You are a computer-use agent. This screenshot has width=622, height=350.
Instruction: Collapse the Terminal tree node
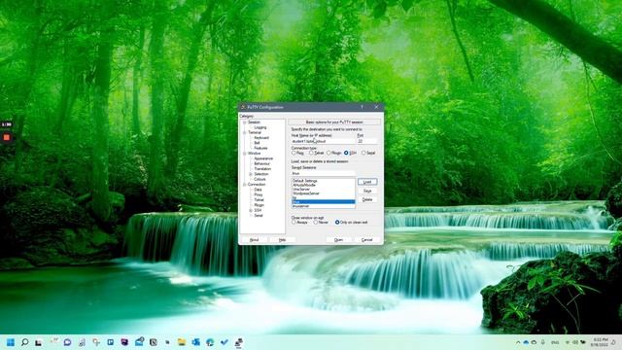(x=245, y=132)
